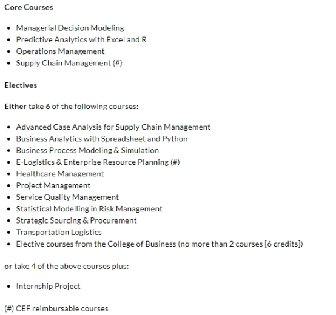Click the Healthcare Management elective
336x315 pixels.
click(60, 174)
